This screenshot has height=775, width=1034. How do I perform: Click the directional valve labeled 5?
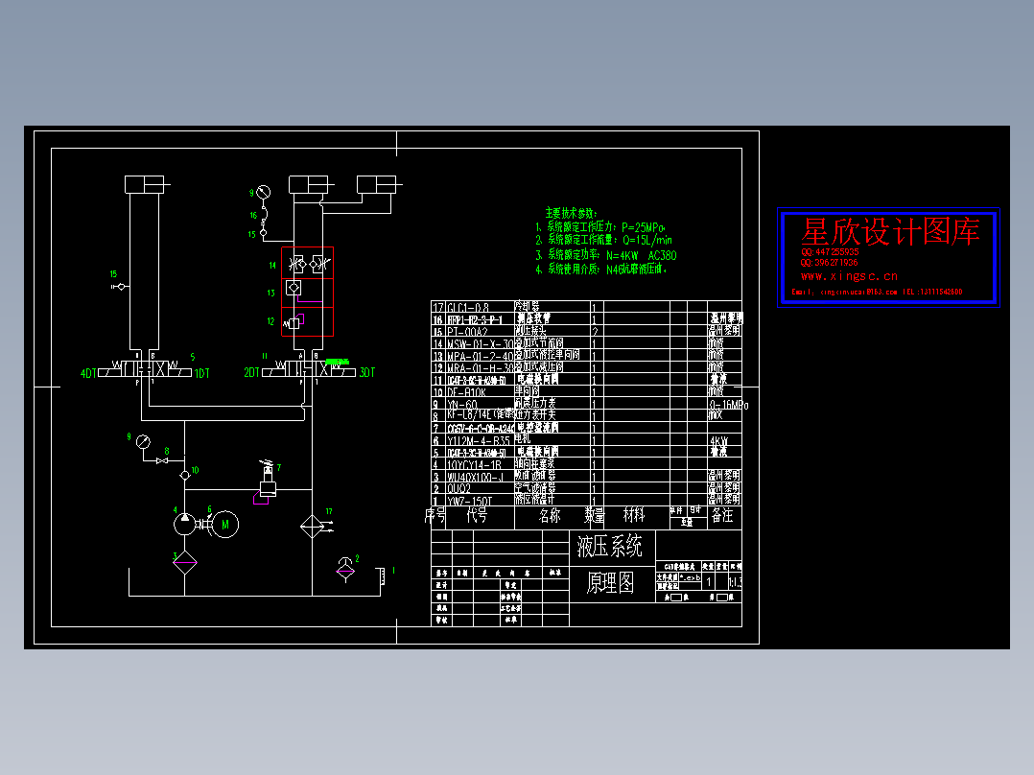click(145, 368)
